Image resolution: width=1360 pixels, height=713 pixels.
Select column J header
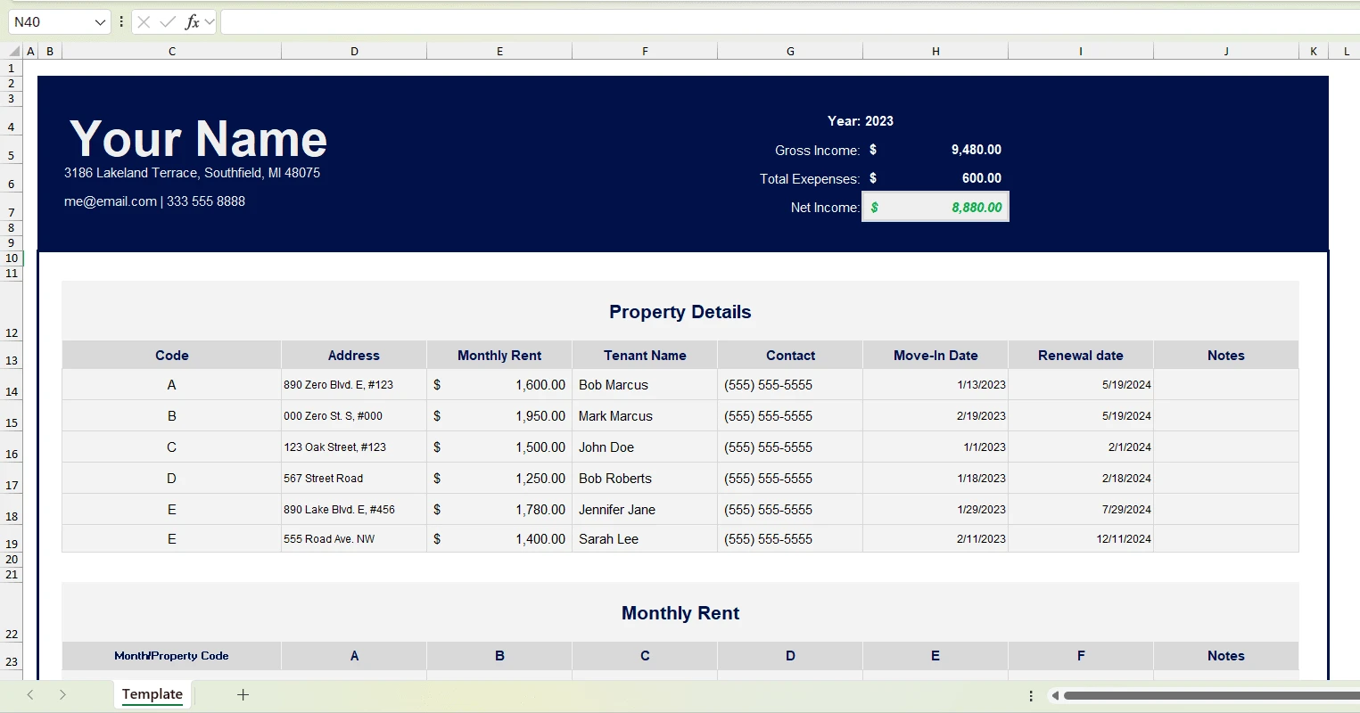1226,52
